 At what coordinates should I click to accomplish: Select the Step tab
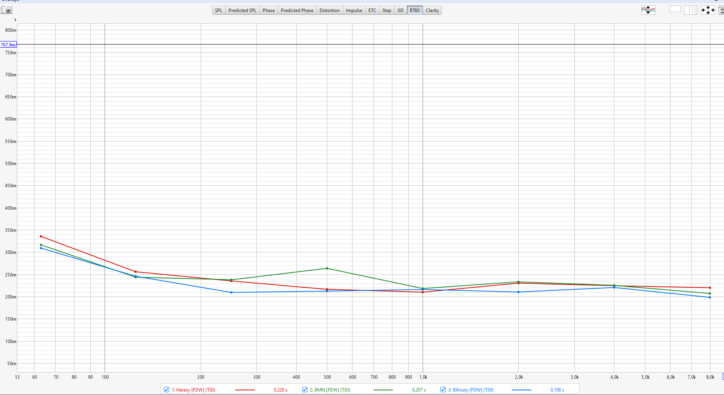point(387,10)
